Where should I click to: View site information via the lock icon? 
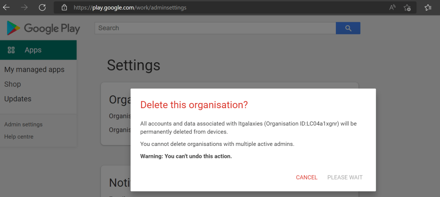[x=64, y=8]
